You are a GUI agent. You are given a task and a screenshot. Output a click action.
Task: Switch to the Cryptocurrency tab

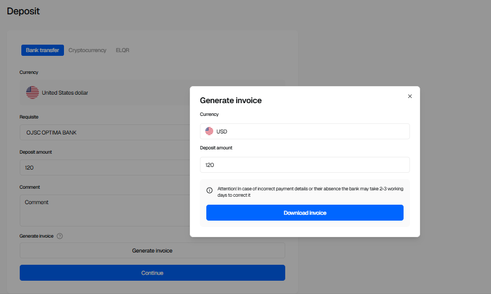click(x=87, y=51)
